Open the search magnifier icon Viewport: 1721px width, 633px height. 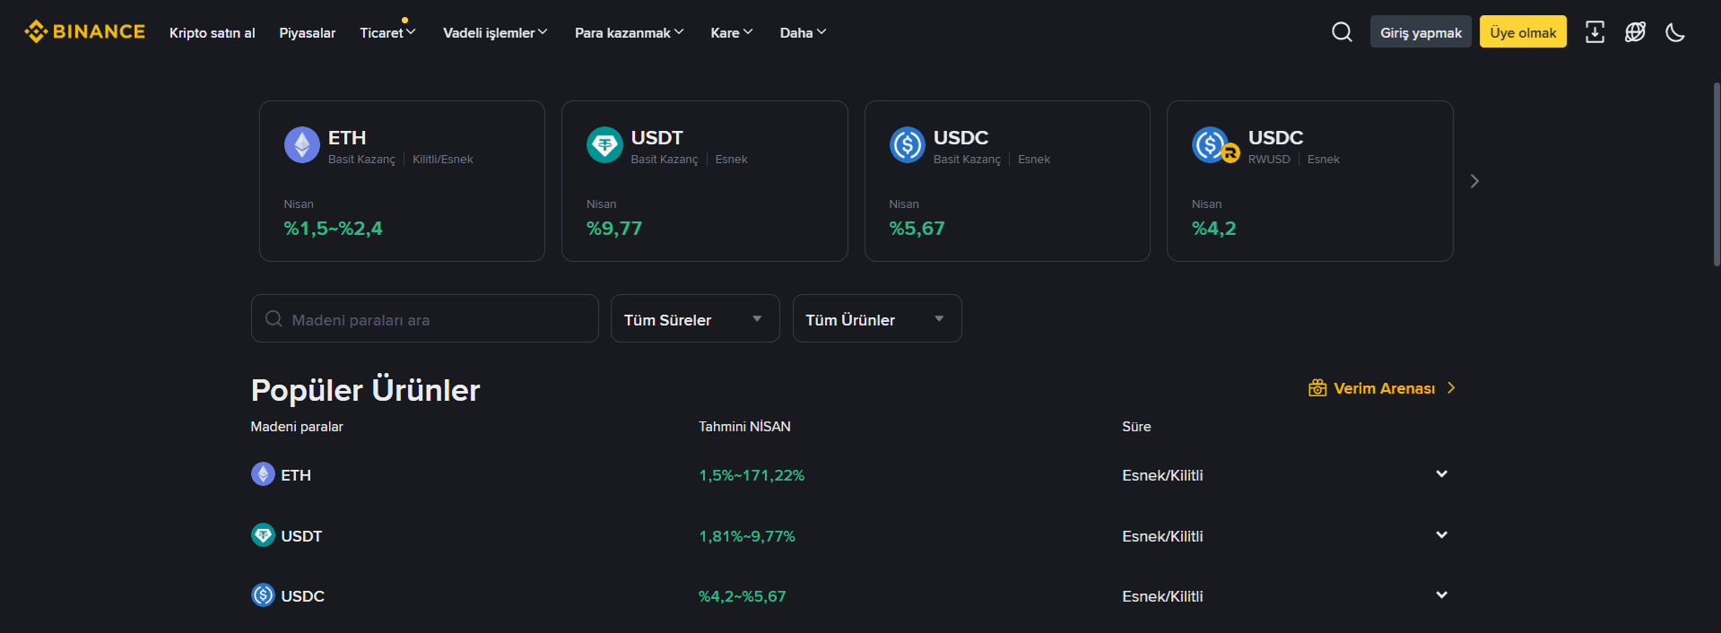point(1342,32)
